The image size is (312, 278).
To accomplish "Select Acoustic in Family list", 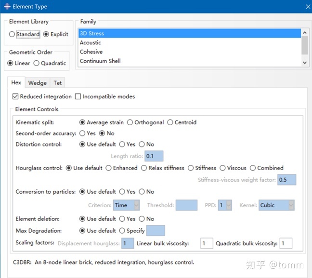I will click(190, 42).
